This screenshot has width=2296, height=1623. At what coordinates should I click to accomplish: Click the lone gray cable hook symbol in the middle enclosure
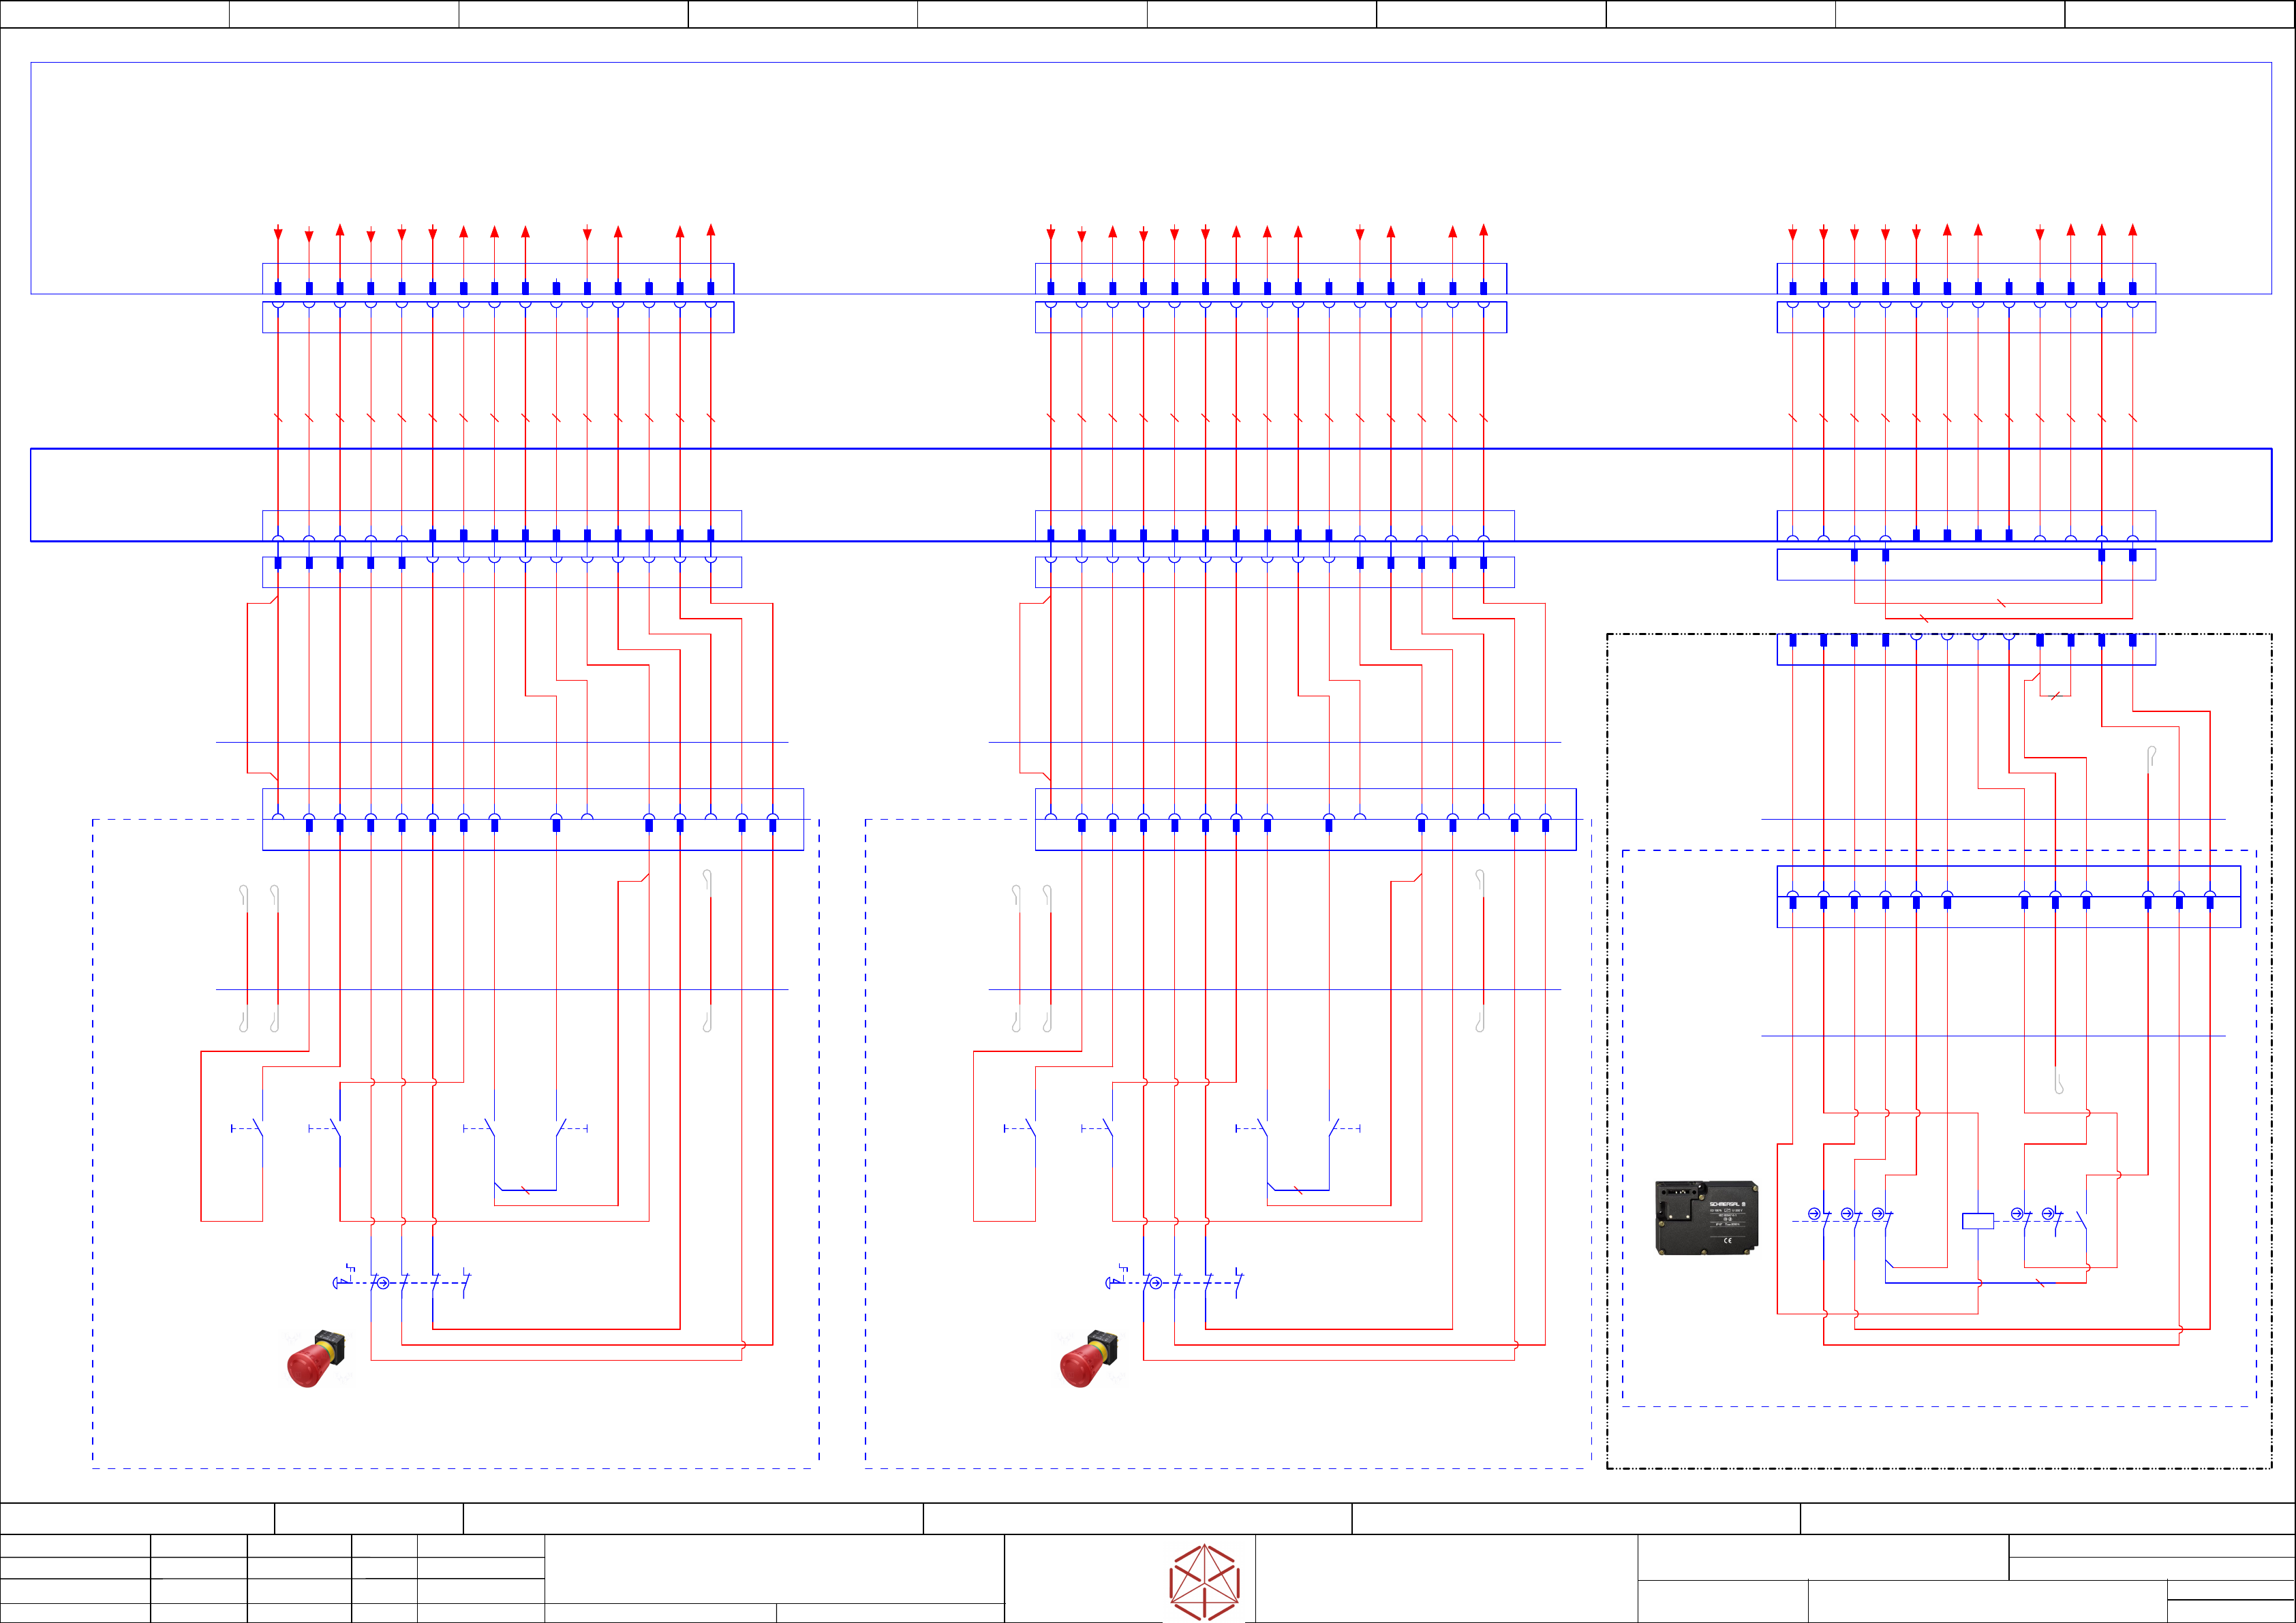coord(1480,880)
